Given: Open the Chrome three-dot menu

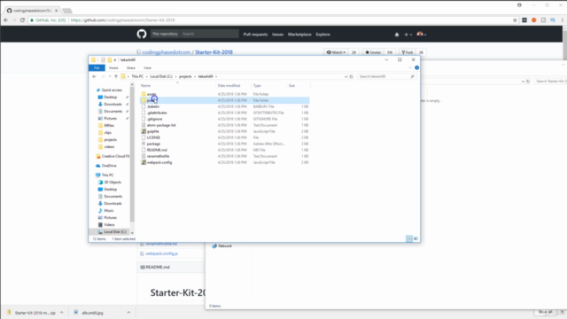Looking at the screenshot, I should pos(563,20).
